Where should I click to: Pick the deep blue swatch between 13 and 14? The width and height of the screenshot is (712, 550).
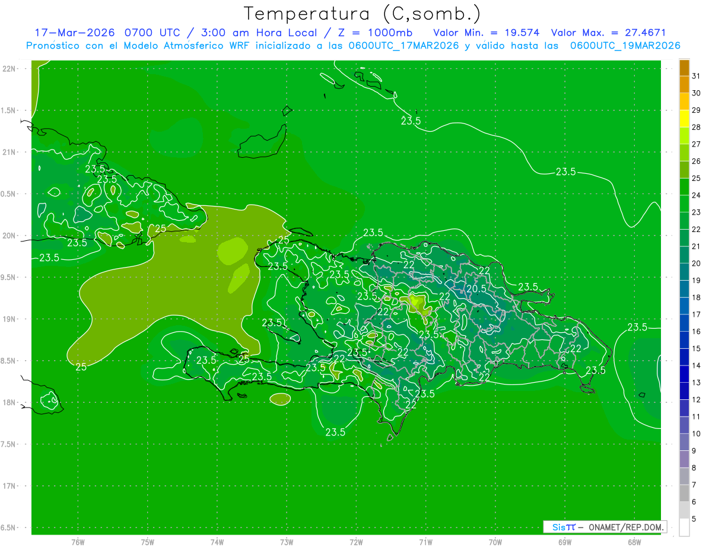684,374
